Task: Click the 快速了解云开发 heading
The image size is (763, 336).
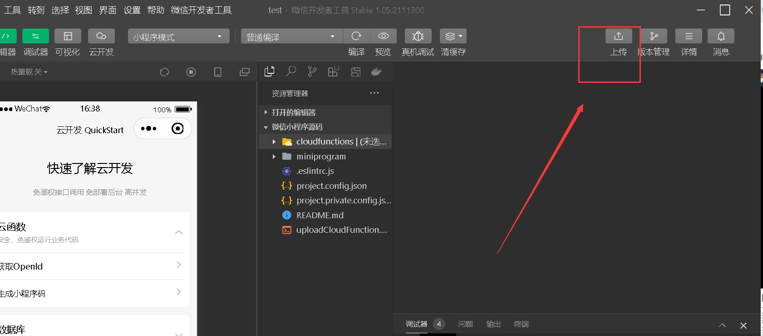Action: coord(90,168)
